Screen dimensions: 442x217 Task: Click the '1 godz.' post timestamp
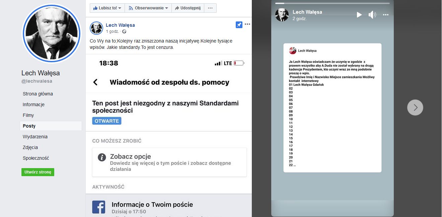112,31
